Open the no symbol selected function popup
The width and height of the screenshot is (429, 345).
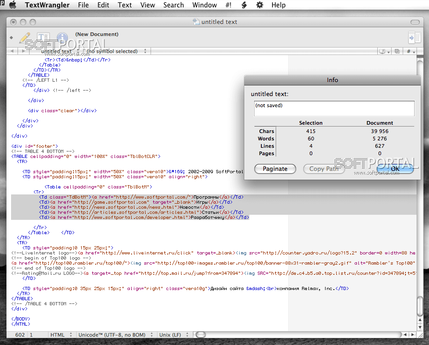point(113,51)
